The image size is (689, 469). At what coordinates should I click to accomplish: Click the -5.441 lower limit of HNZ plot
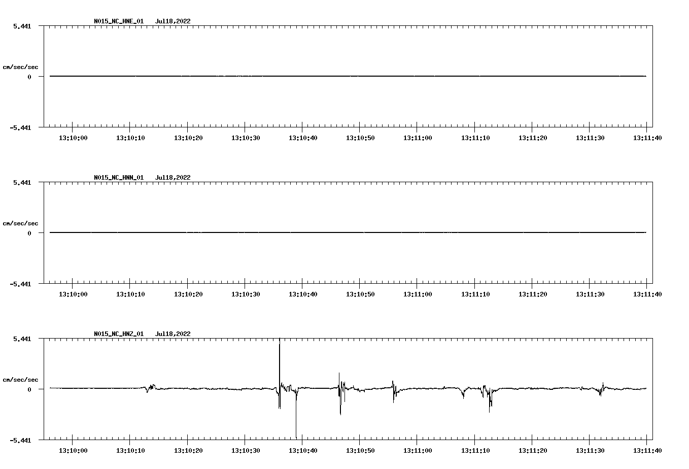coord(20,440)
